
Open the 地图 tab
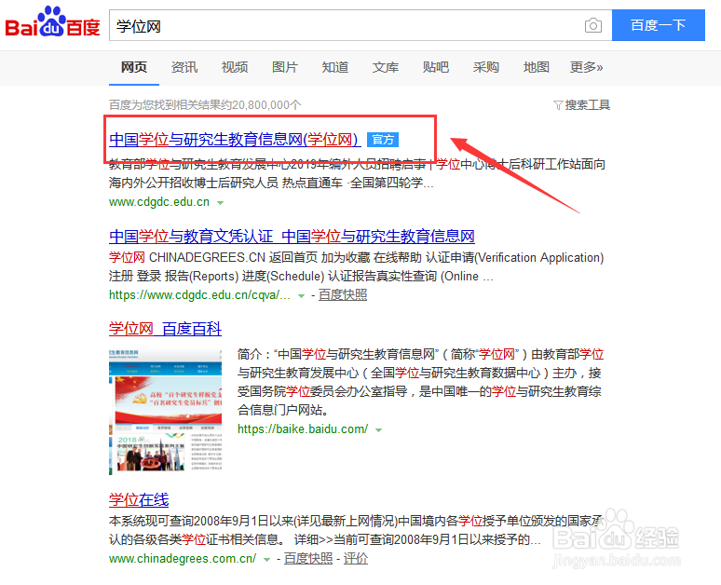pyautogui.click(x=537, y=67)
